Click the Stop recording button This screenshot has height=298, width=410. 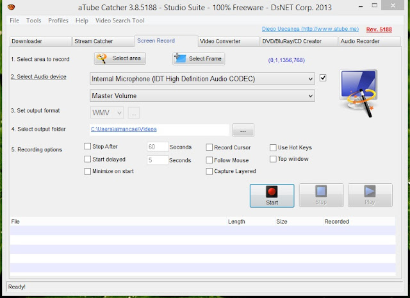321,195
